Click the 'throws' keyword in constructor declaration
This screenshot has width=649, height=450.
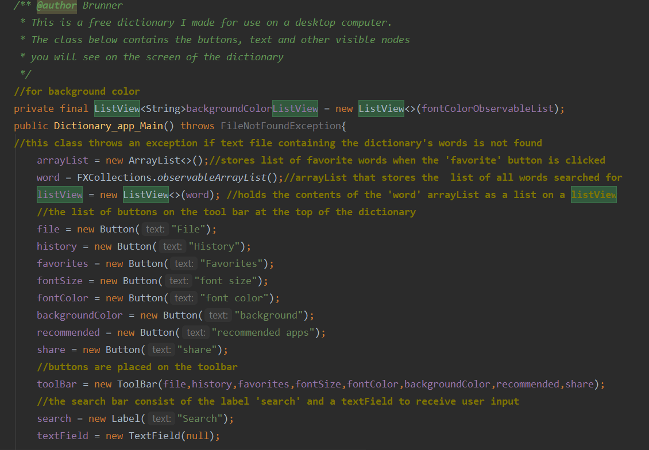[x=198, y=126]
